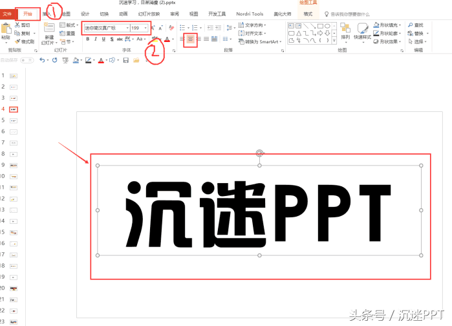Click the Shape Outline (形状轮廓) button

387,34
